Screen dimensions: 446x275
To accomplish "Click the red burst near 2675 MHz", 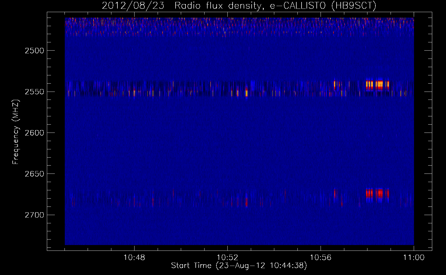I will (x=377, y=194).
